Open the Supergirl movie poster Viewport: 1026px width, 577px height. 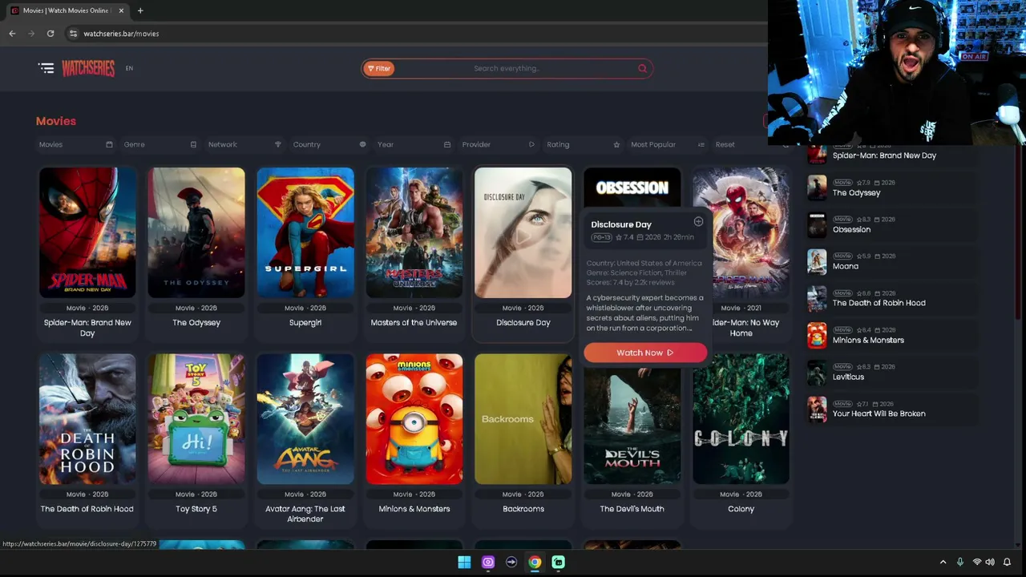click(x=305, y=232)
